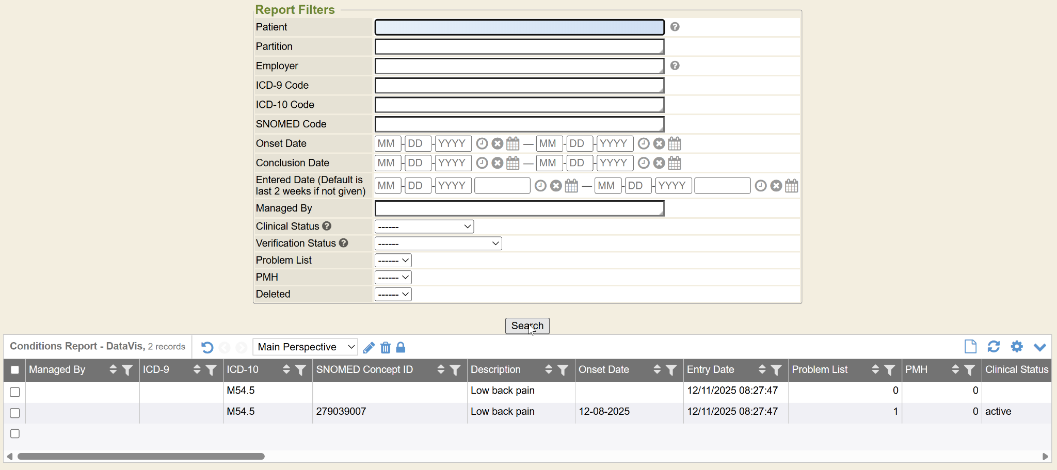Open the Main Perspective selector
The width and height of the screenshot is (1057, 470).
[305, 347]
